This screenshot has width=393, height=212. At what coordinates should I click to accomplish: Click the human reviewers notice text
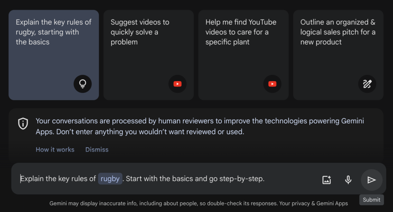(x=200, y=126)
